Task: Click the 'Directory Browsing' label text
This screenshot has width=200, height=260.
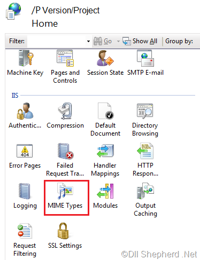Action: [x=145, y=129]
